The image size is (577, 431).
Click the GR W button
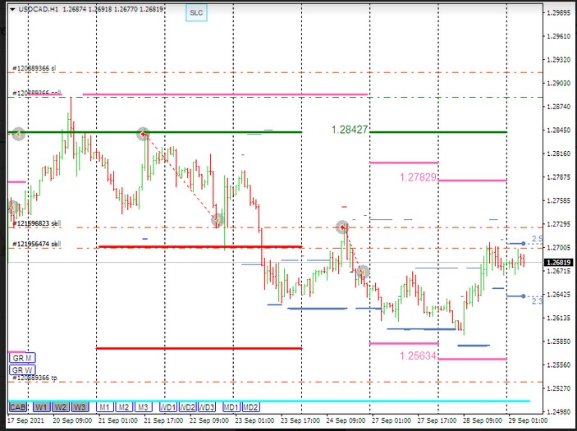pyautogui.click(x=21, y=370)
